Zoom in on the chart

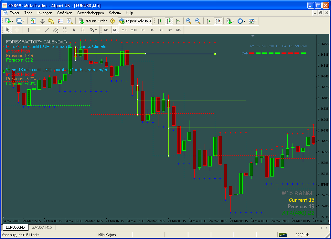(189, 21)
